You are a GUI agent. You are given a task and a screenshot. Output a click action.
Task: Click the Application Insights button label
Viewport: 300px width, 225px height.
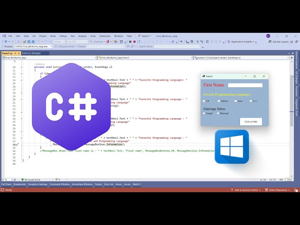click(x=242, y=42)
